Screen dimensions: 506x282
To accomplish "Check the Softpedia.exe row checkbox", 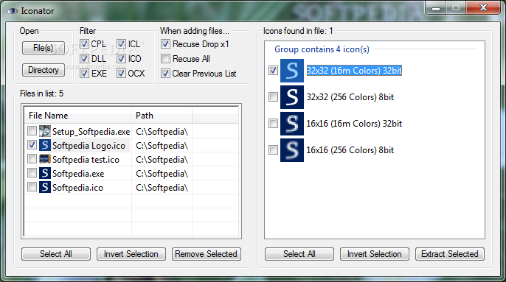I will pyautogui.click(x=32, y=173).
